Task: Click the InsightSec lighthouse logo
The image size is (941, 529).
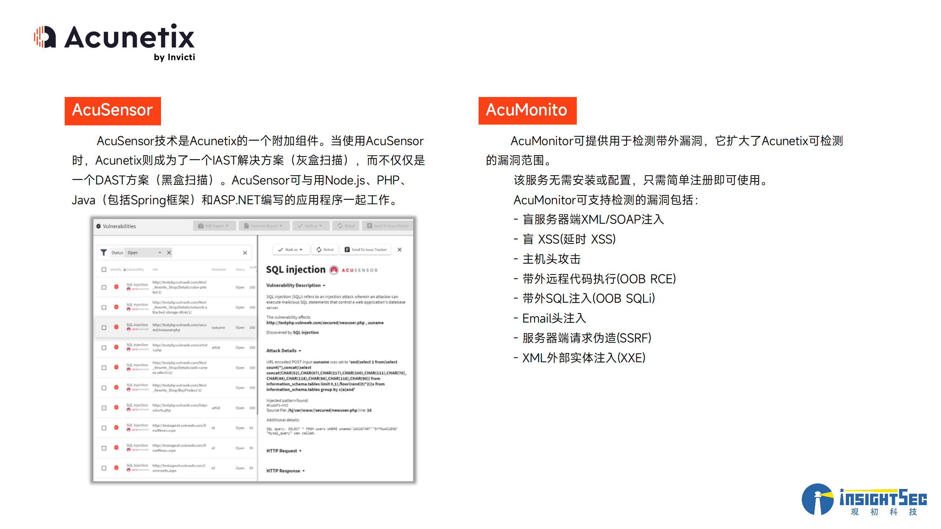Action: (864, 500)
